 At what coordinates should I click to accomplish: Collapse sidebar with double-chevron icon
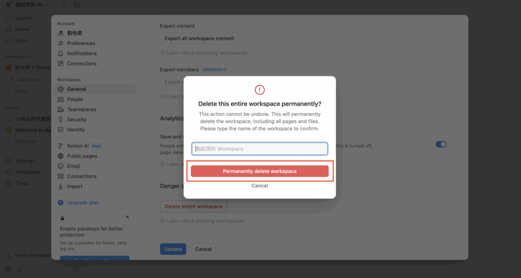tap(64, 5)
